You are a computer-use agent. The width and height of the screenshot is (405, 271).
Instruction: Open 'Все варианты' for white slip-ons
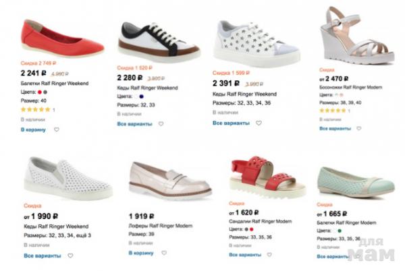42,256
